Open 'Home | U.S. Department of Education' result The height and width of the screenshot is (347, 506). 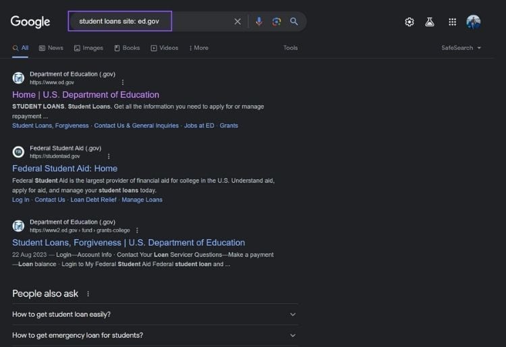pyautogui.click(x=86, y=95)
